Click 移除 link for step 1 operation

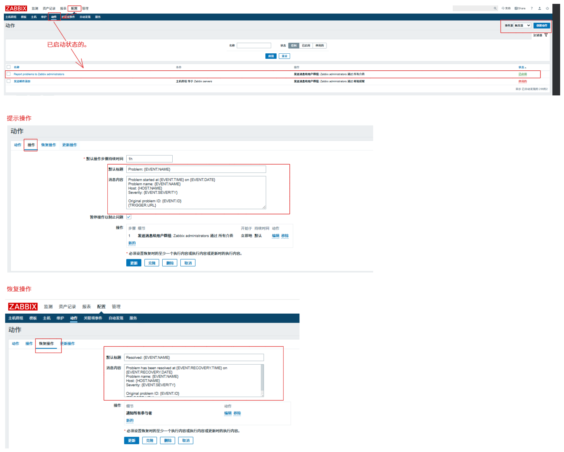(x=285, y=236)
